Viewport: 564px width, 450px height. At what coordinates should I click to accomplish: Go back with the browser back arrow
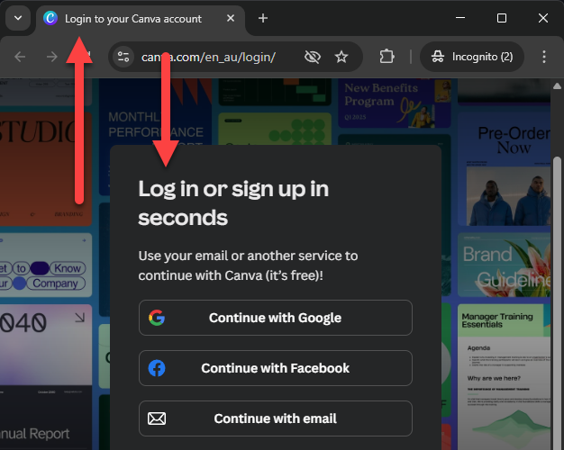click(x=20, y=57)
